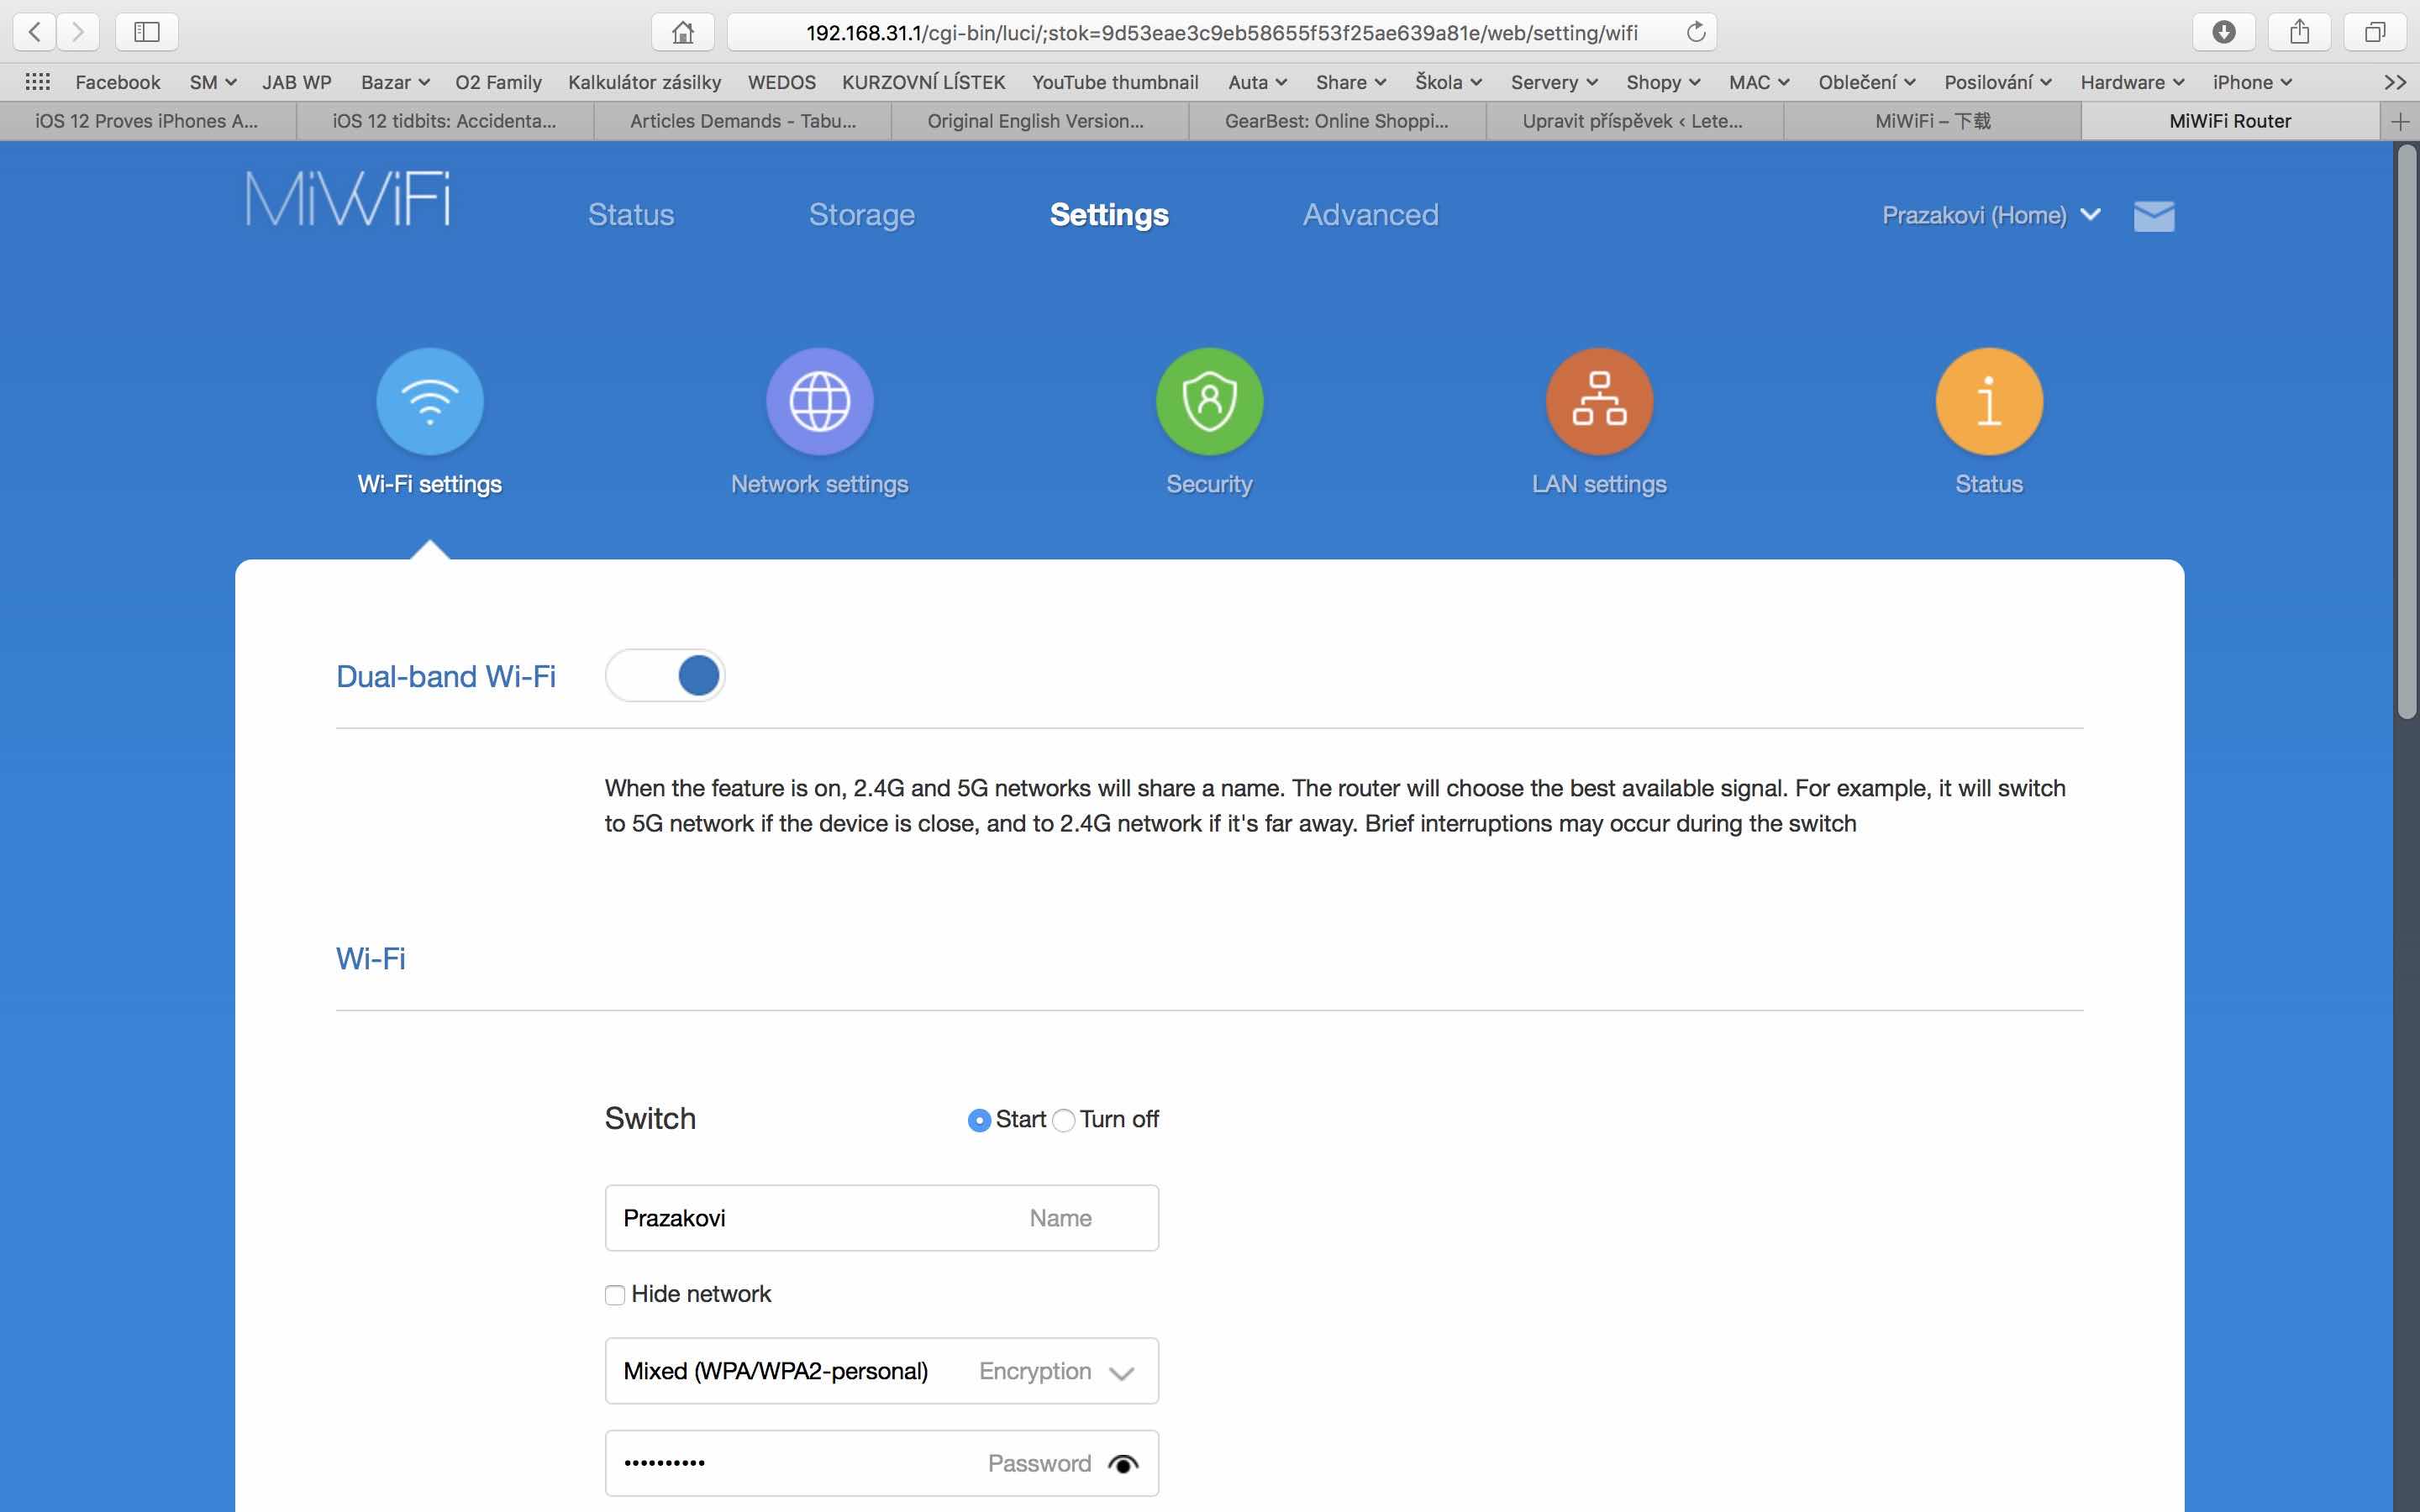2420x1512 pixels.
Task: Expand the Hardware bookmarks folder
Action: 2131,82
